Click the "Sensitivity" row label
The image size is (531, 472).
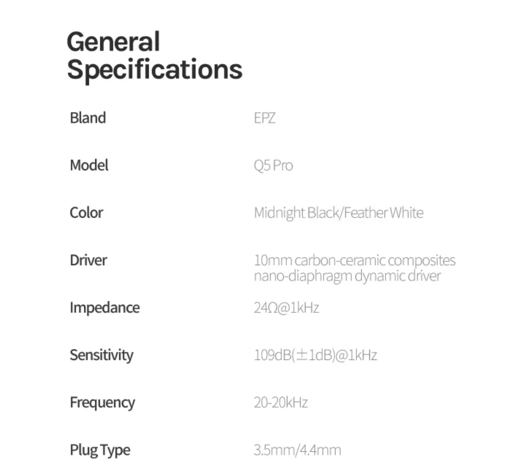pos(101,355)
